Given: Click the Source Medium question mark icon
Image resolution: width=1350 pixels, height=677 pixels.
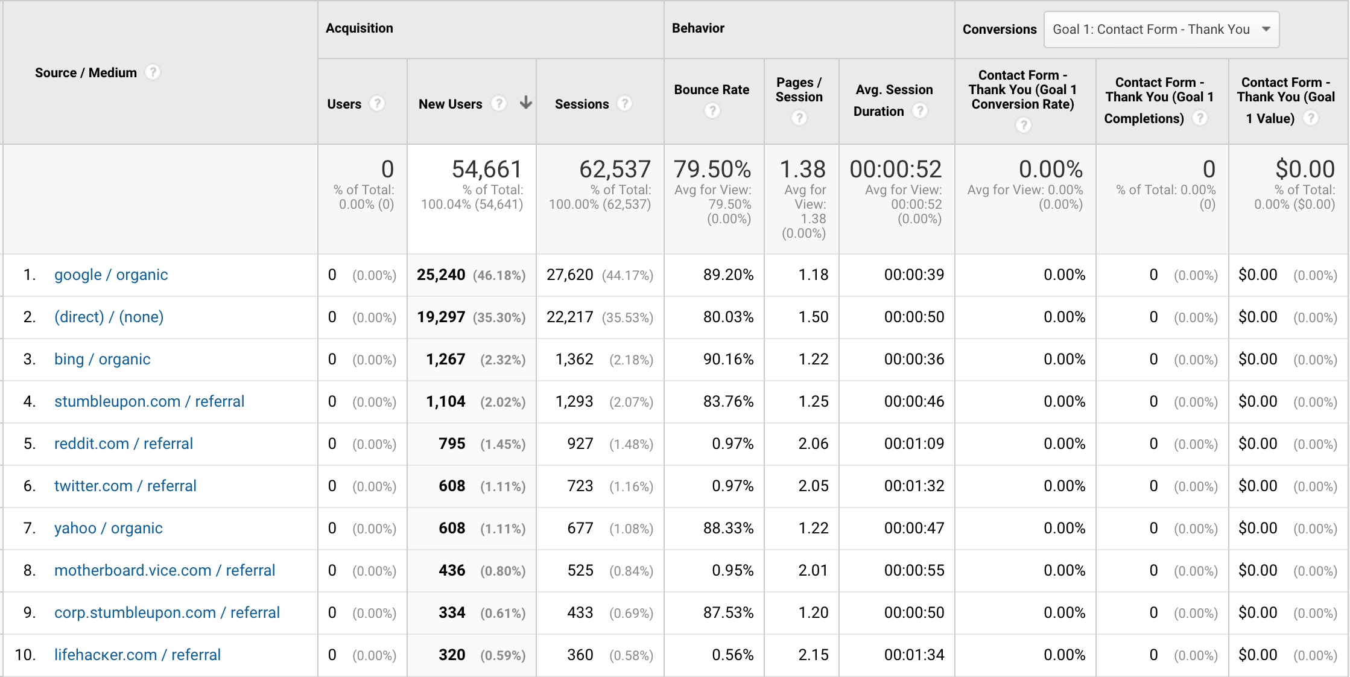Looking at the screenshot, I should 159,72.
